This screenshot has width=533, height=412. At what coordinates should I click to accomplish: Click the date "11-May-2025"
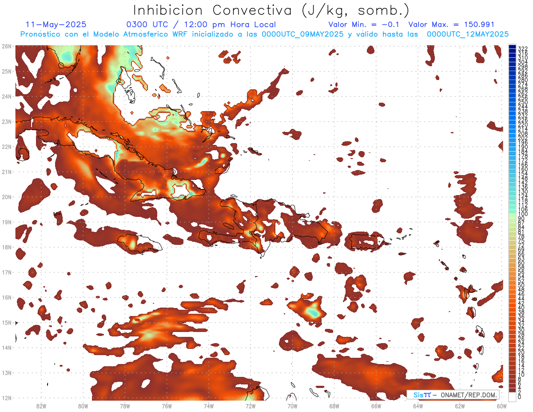pyautogui.click(x=56, y=25)
